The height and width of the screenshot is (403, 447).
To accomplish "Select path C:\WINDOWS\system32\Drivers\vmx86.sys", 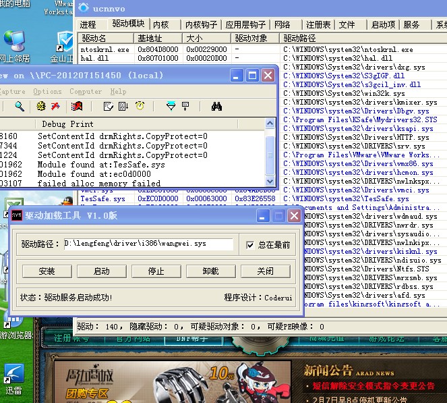I will point(358,163).
